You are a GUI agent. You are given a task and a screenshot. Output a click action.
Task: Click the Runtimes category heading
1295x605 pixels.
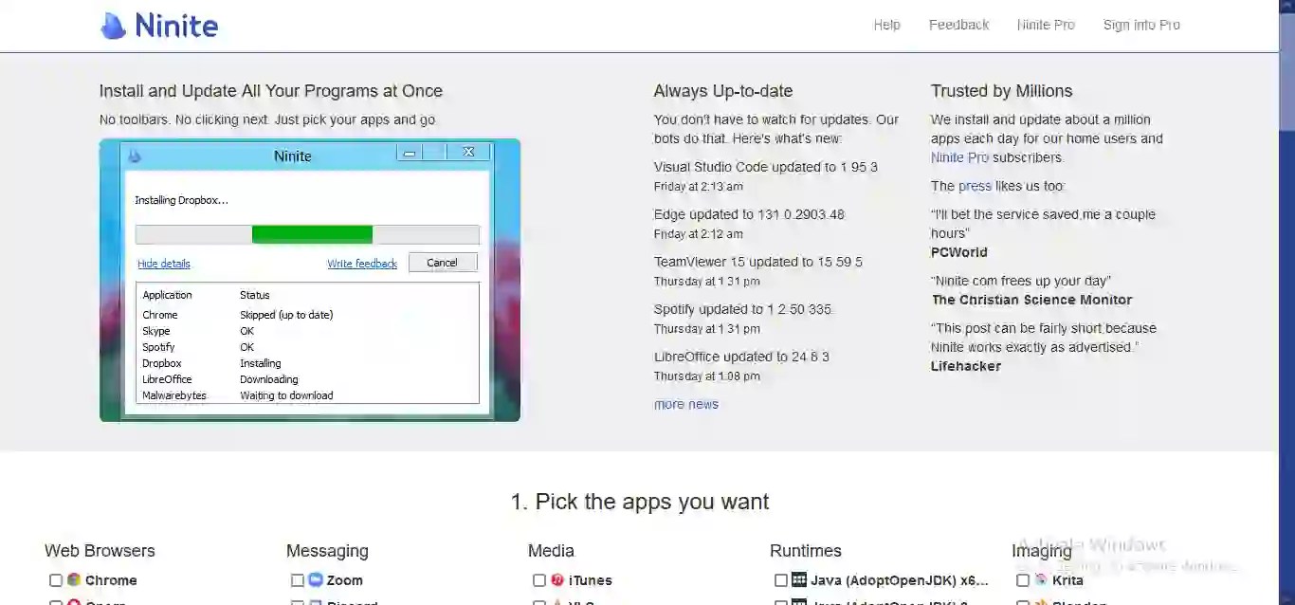click(806, 551)
